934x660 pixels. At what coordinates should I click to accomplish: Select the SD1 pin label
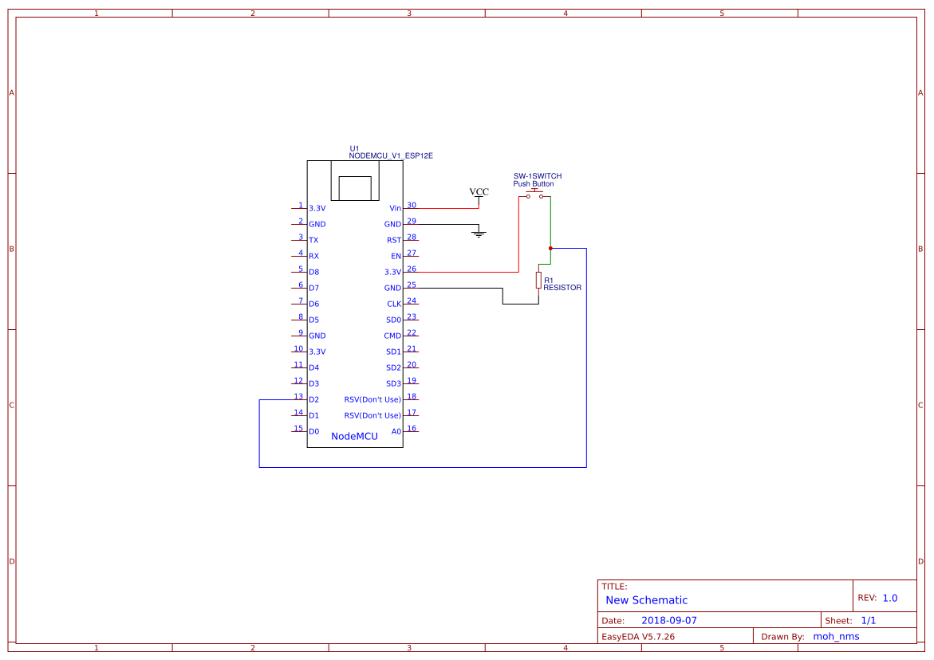[393, 352]
